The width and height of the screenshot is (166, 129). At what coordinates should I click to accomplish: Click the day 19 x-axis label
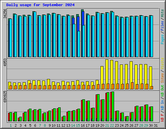(97, 125)
